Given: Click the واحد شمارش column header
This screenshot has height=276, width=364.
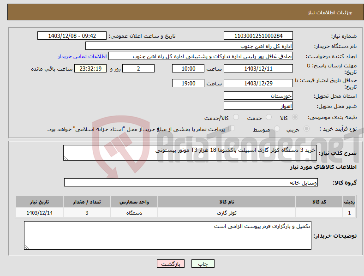Looking at the screenshot, I should pyautogui.click(x=134, y=202).
